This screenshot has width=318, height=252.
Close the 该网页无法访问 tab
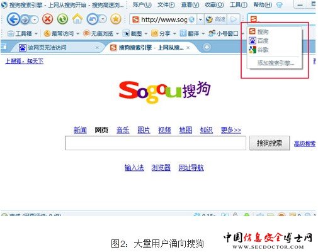(97, 48)
